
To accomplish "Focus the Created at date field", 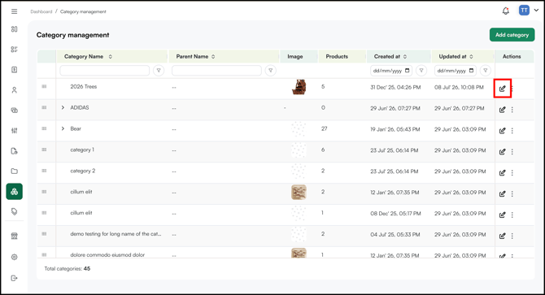I will pyautogui.click(x=391, y=71).
